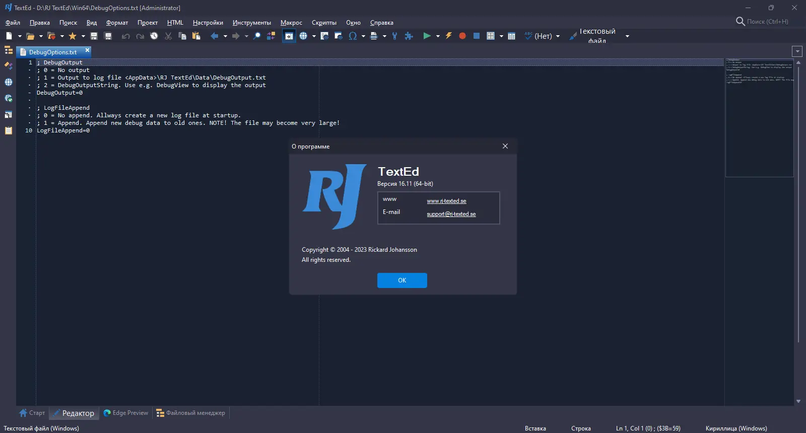Image resolution: width=806 pixels, height=433 pixels.
Task: Open the Формат menu
Action: click(x=117, y=22)
